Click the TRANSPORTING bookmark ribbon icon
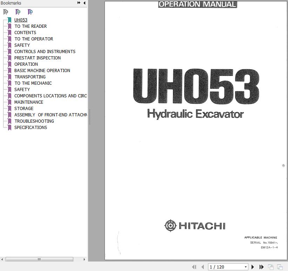The height and width of the screenshot is (271, 288). point(9,77)
